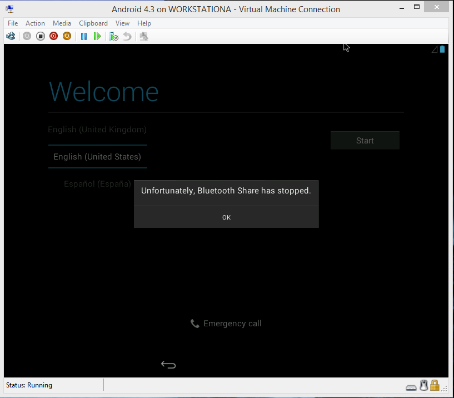Shut down the VM with red button
The image size is (454, 398).
pos(53,36)
